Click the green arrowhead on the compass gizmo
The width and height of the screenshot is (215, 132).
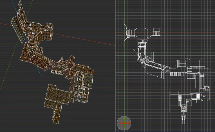(124, 119)
